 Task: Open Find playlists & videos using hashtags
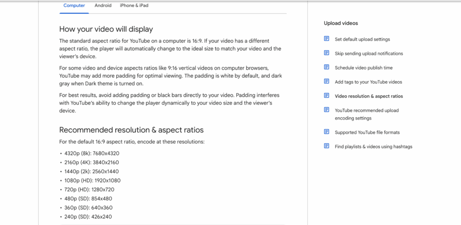[373, 146]
